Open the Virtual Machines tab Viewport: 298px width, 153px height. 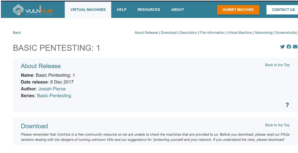88,10
